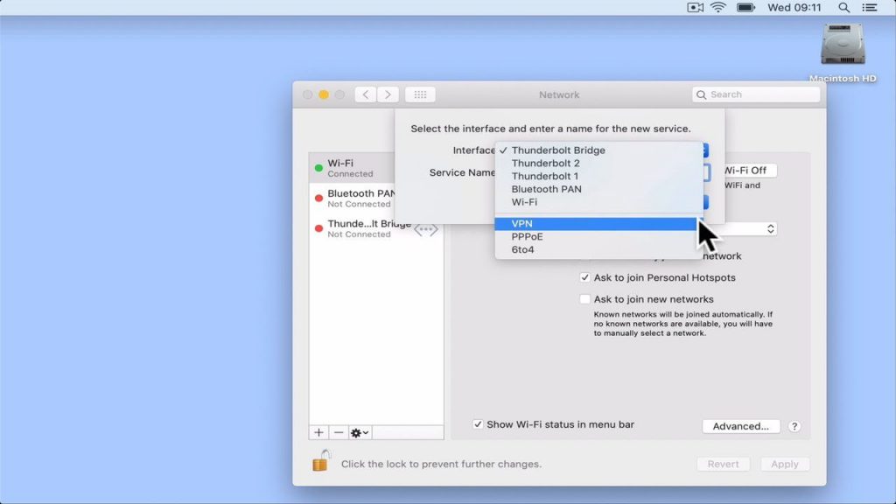
Task: Toggle Ask to join Personal Hotspots
Action: point(584,277)
